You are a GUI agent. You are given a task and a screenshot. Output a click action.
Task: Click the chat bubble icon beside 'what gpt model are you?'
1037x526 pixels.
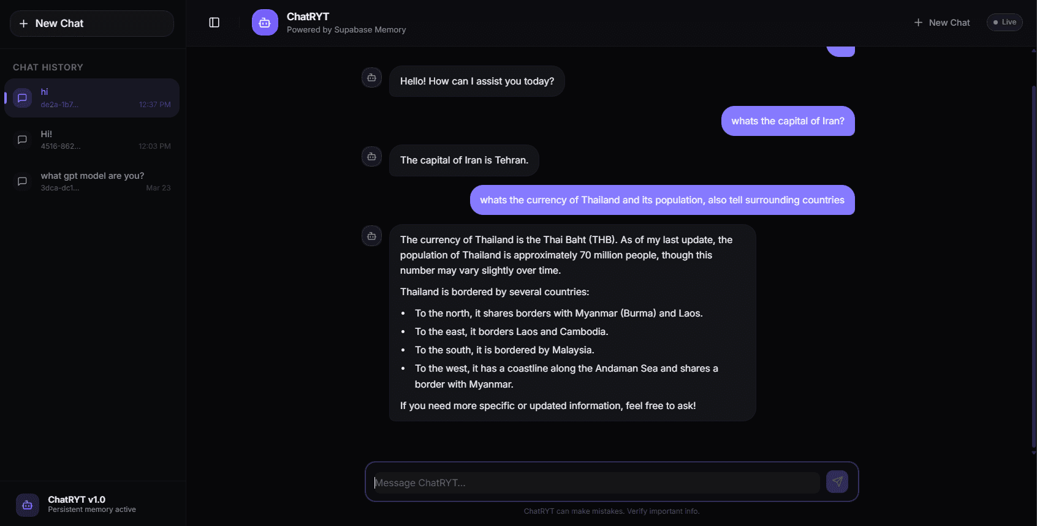pos(22,181)
